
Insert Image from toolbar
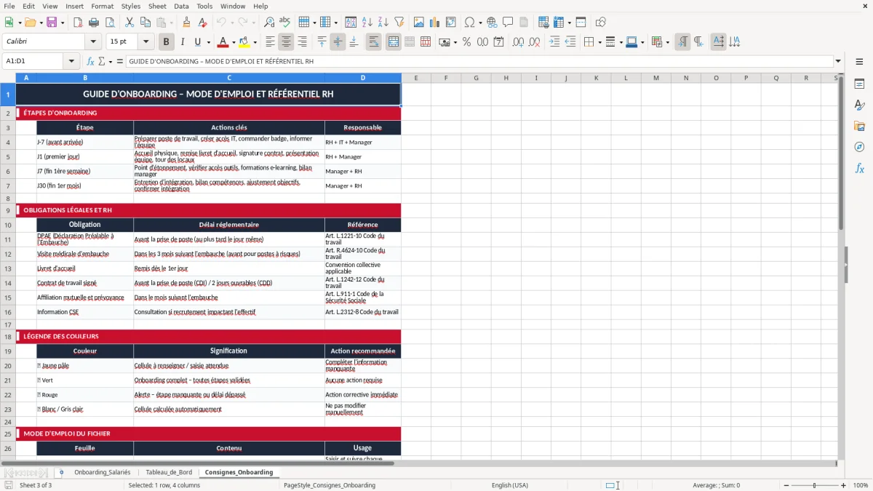pyautogui.click(x=419, y=23)
